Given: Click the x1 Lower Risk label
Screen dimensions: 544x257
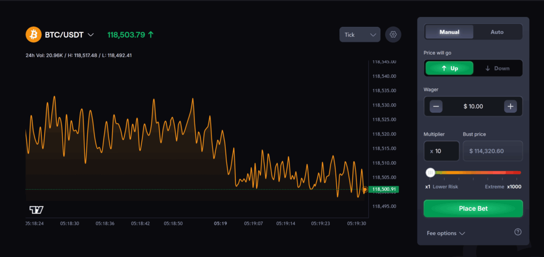Looking at the screenshot, I should (x=441, y=187).
